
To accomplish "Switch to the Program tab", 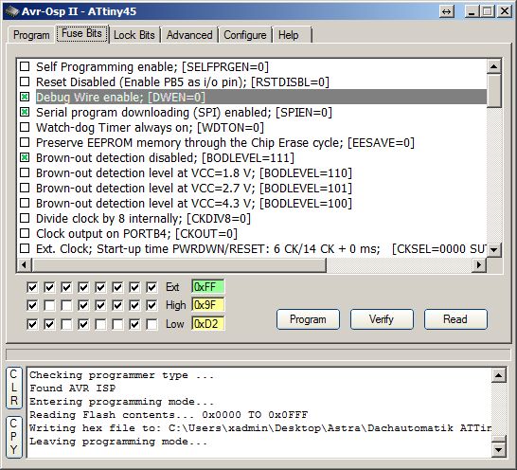I will [x=31, y=35].
